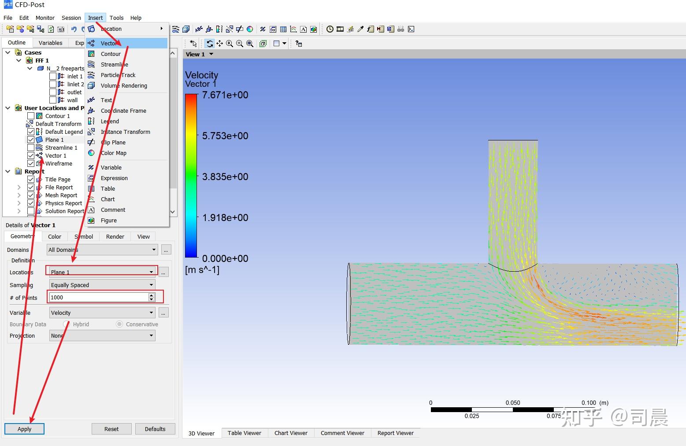
Task: Click the ABC Text toolbar icon
Action: tap(199, 29)
